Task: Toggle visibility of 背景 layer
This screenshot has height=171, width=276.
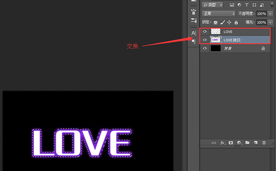Action: 204,48
